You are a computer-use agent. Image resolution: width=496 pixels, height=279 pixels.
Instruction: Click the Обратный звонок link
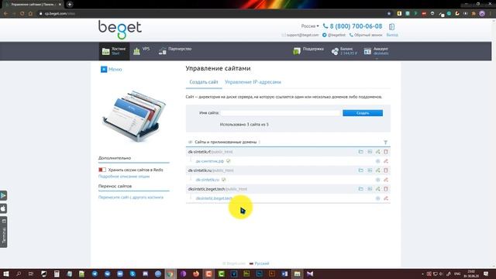point(366,35)
